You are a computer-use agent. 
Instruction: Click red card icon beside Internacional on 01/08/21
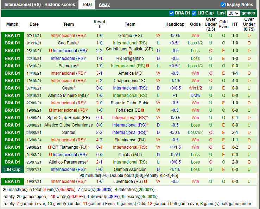[x=50, y=155]
